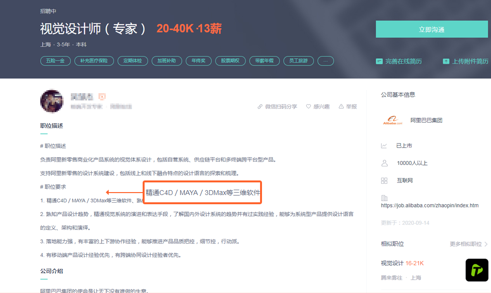Open the job.alibaba.com zhaopin URL
Viewport: 491px width, 293px height.
tap(430, 205)
